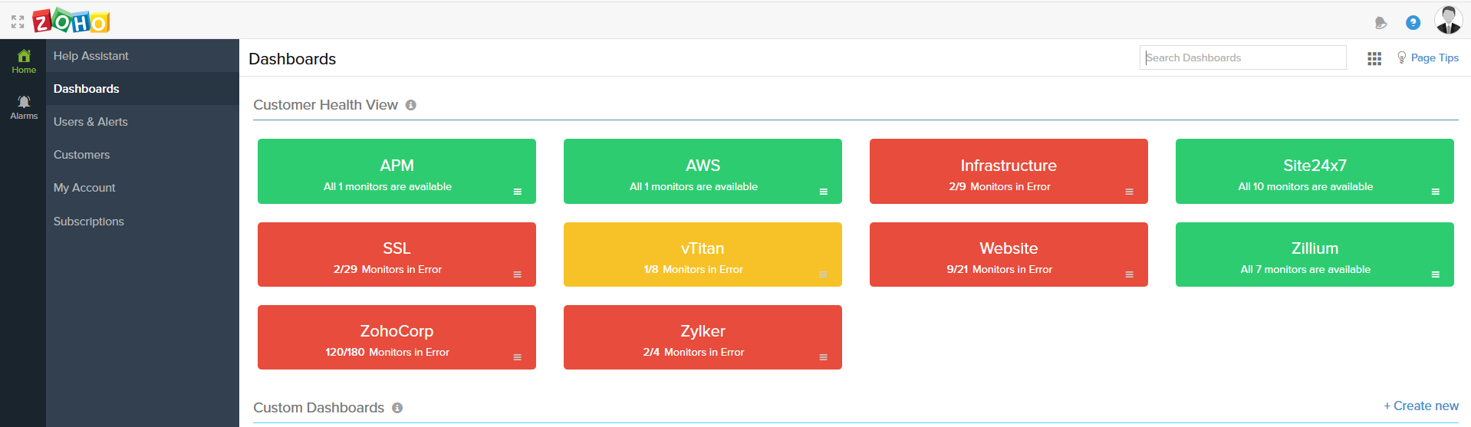Open the menu icon on Zillium card
The width and height of the screenshot is (1471, 427).
pyautogui.click(x=1436, y=274)
